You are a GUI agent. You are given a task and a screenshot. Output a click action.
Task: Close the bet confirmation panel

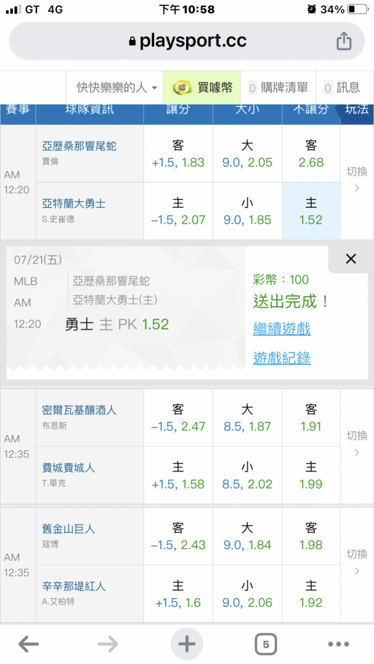click(351, 259)
